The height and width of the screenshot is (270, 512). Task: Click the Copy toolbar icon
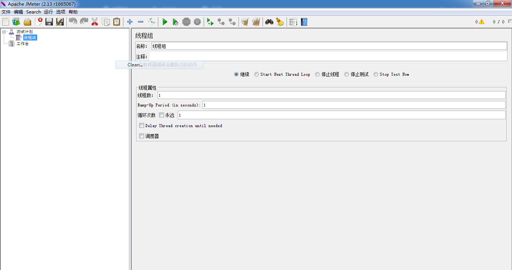(106, 22)
